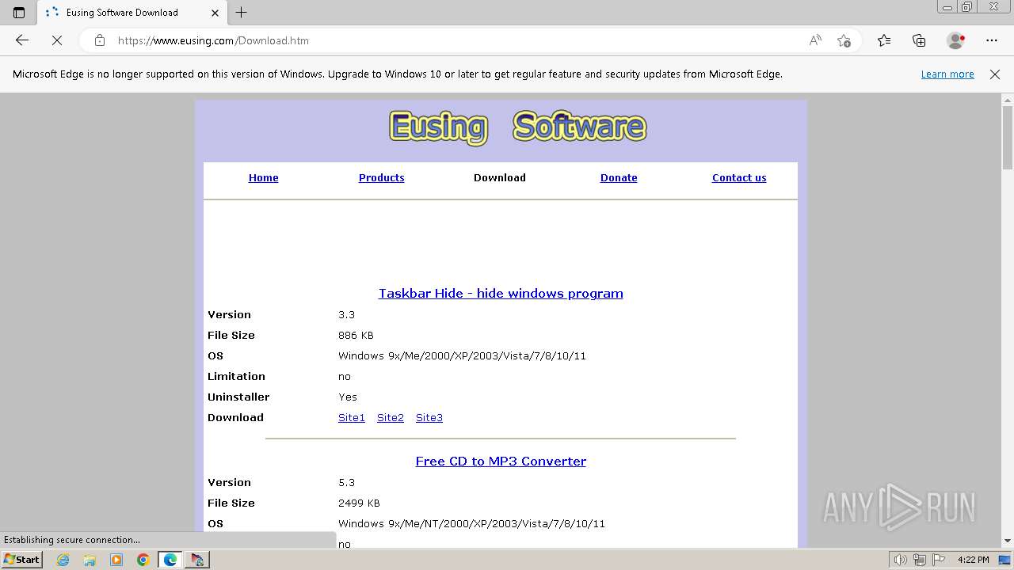Screen dimensions: 1014x570
Task: Select the Eusing Software Download tab
Action: (132, 13)
